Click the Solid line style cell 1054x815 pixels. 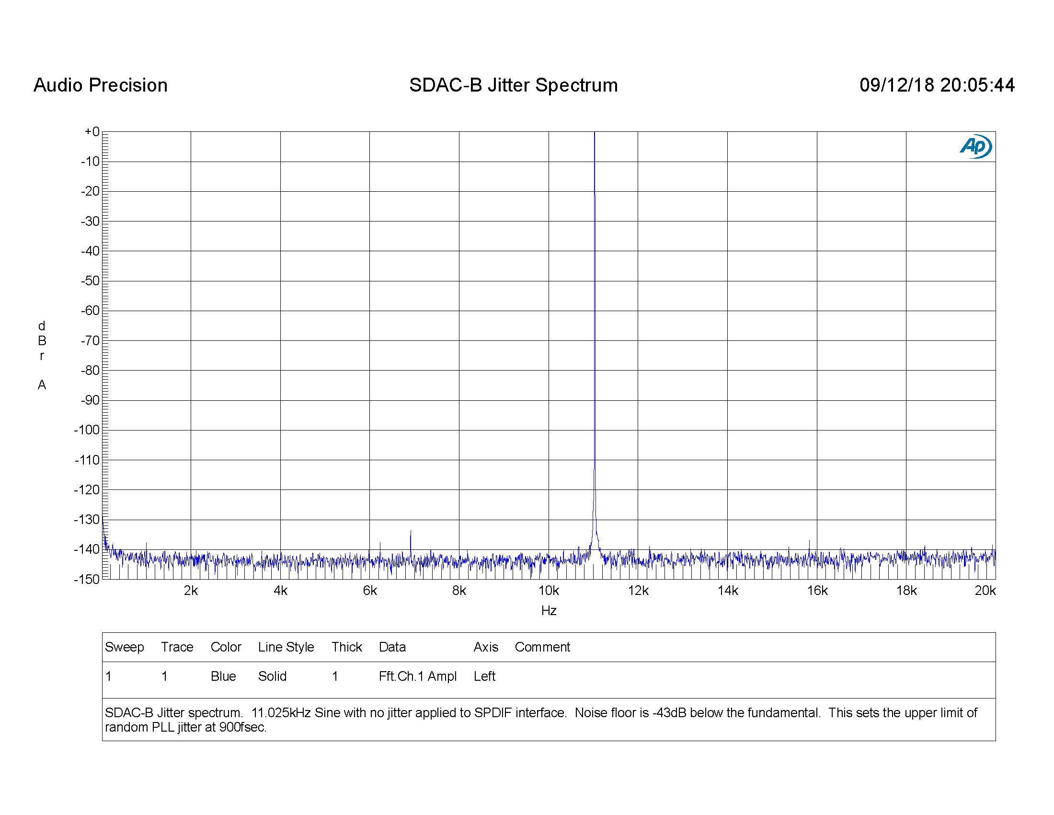pos(272,676)
